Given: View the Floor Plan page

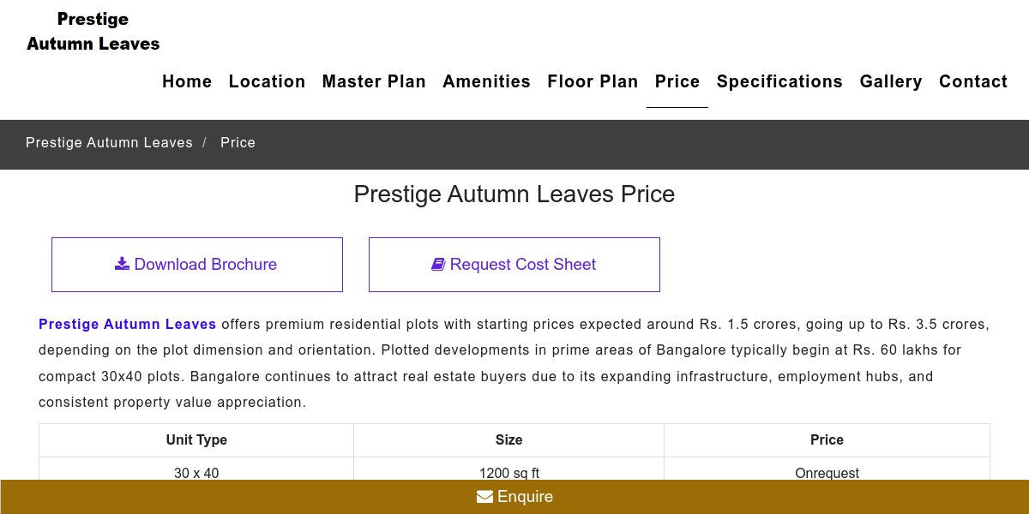Looking at the screenshot, I should [x=593, y=81].
